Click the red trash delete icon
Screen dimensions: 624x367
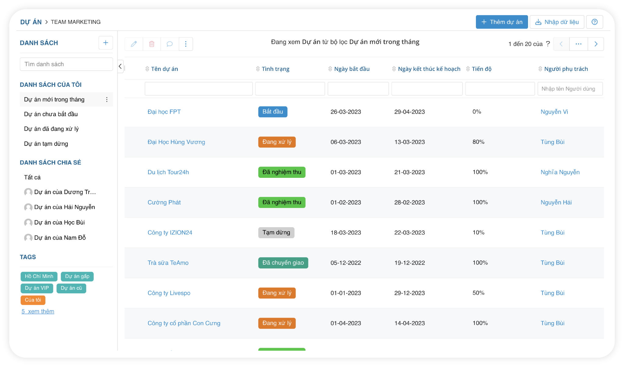tap(152, 44)
